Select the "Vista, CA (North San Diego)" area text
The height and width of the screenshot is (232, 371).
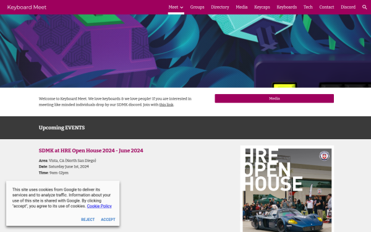(x=72, y=160)
